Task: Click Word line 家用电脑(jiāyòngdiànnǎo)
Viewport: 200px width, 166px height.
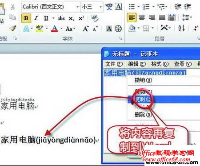Action: 48,140
